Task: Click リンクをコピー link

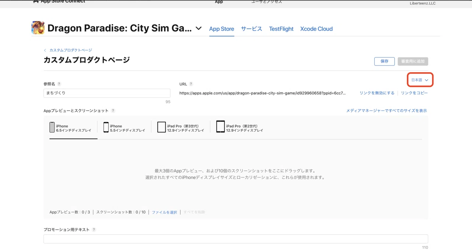Action: point(414,93)
